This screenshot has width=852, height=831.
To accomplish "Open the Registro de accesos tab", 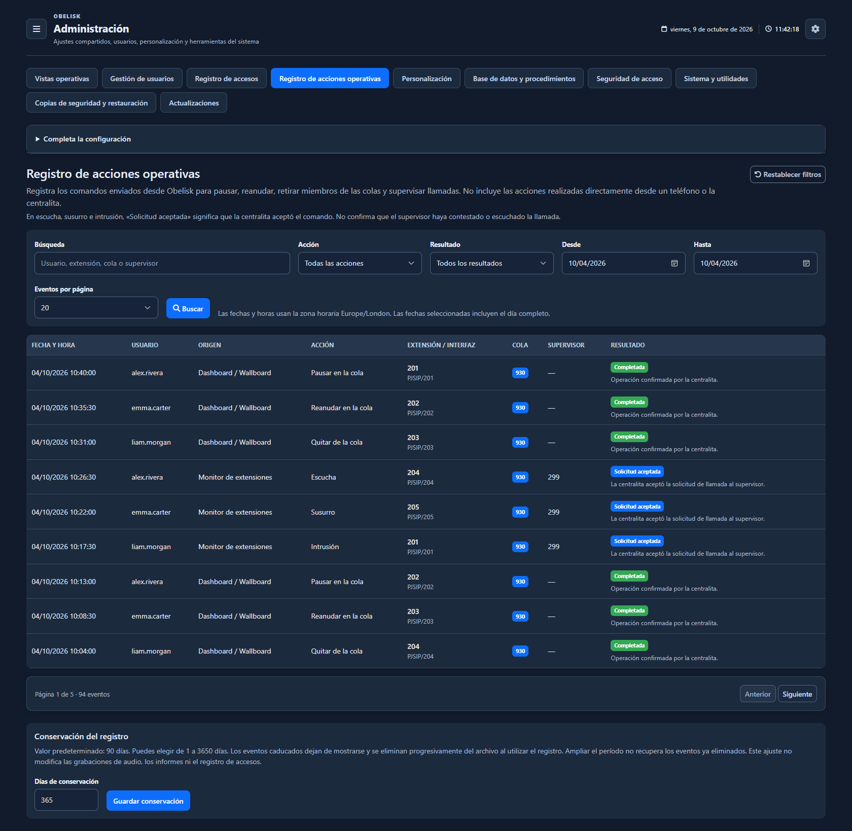I will click(227, 79).
